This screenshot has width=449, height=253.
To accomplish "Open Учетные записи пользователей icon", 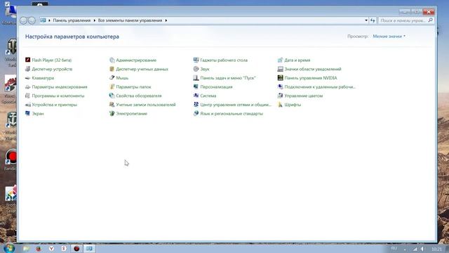I will [x=112, y=105].
